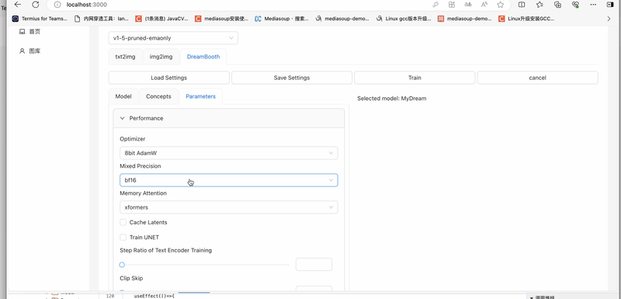Open the Mediasoup · 搜索 bookmark
This screenshot has height=299, width=621.
282,19
